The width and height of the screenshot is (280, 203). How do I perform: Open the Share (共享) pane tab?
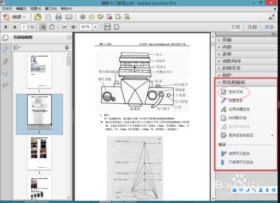[269, 27]
